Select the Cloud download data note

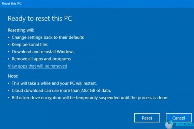pyautogui.click(x=61, y=91)
